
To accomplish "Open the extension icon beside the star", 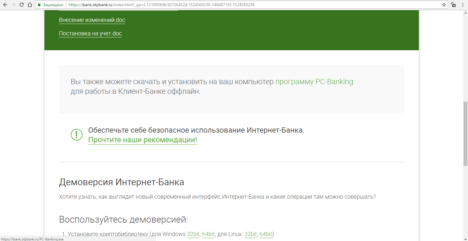I will 453,5.
